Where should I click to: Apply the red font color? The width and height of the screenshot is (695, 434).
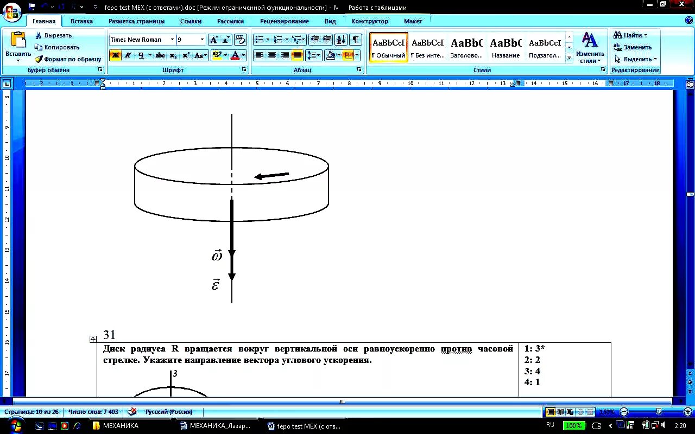[235, 55]
